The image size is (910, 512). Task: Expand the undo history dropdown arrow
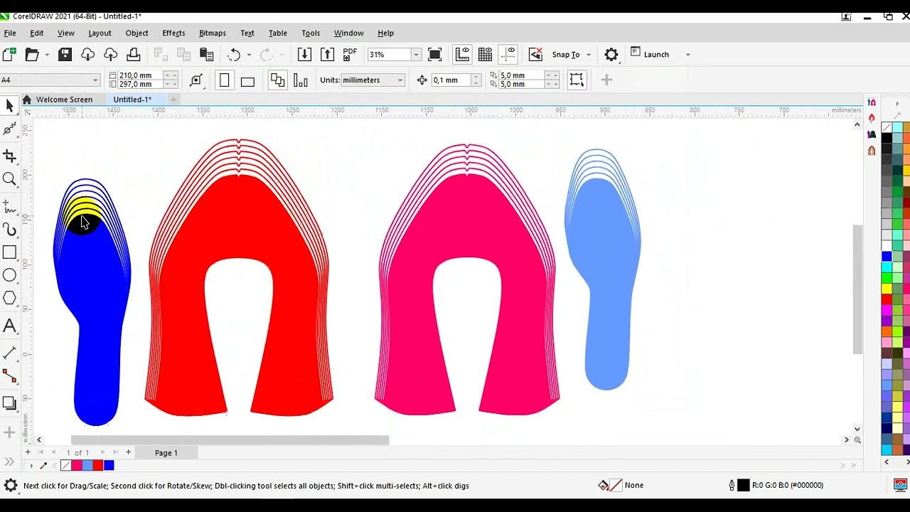(249, 55)
